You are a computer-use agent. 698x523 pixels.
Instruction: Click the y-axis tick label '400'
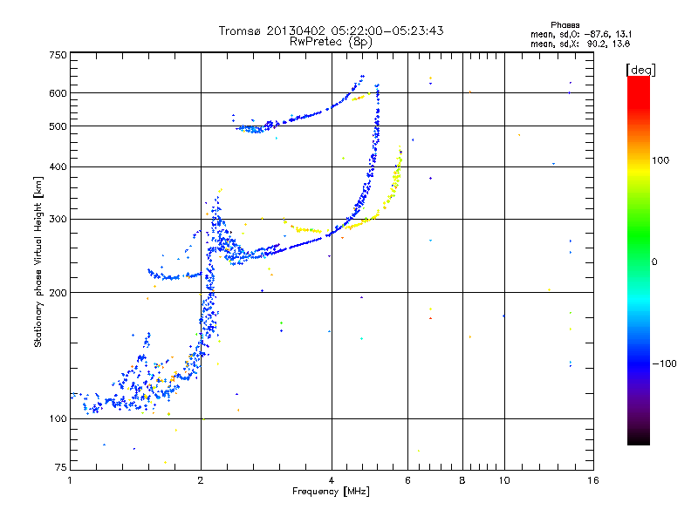pos(58,166)
